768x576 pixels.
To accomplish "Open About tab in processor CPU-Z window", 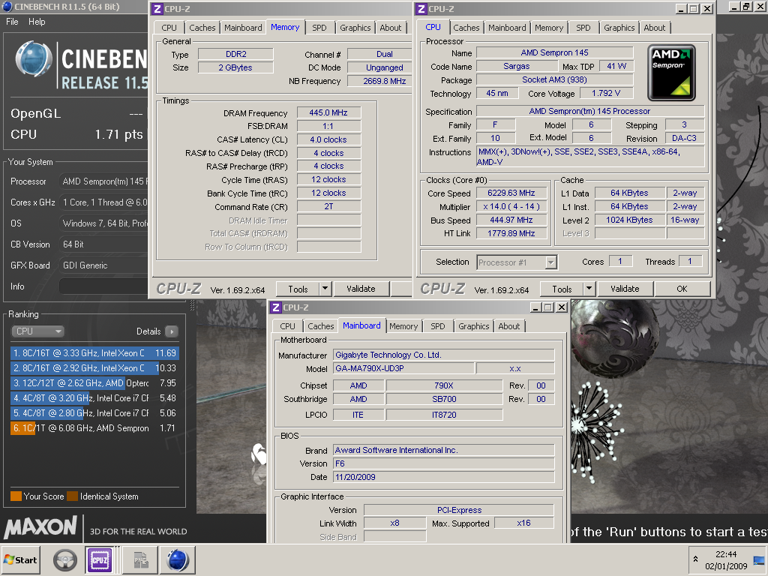I will coord(654,28).
